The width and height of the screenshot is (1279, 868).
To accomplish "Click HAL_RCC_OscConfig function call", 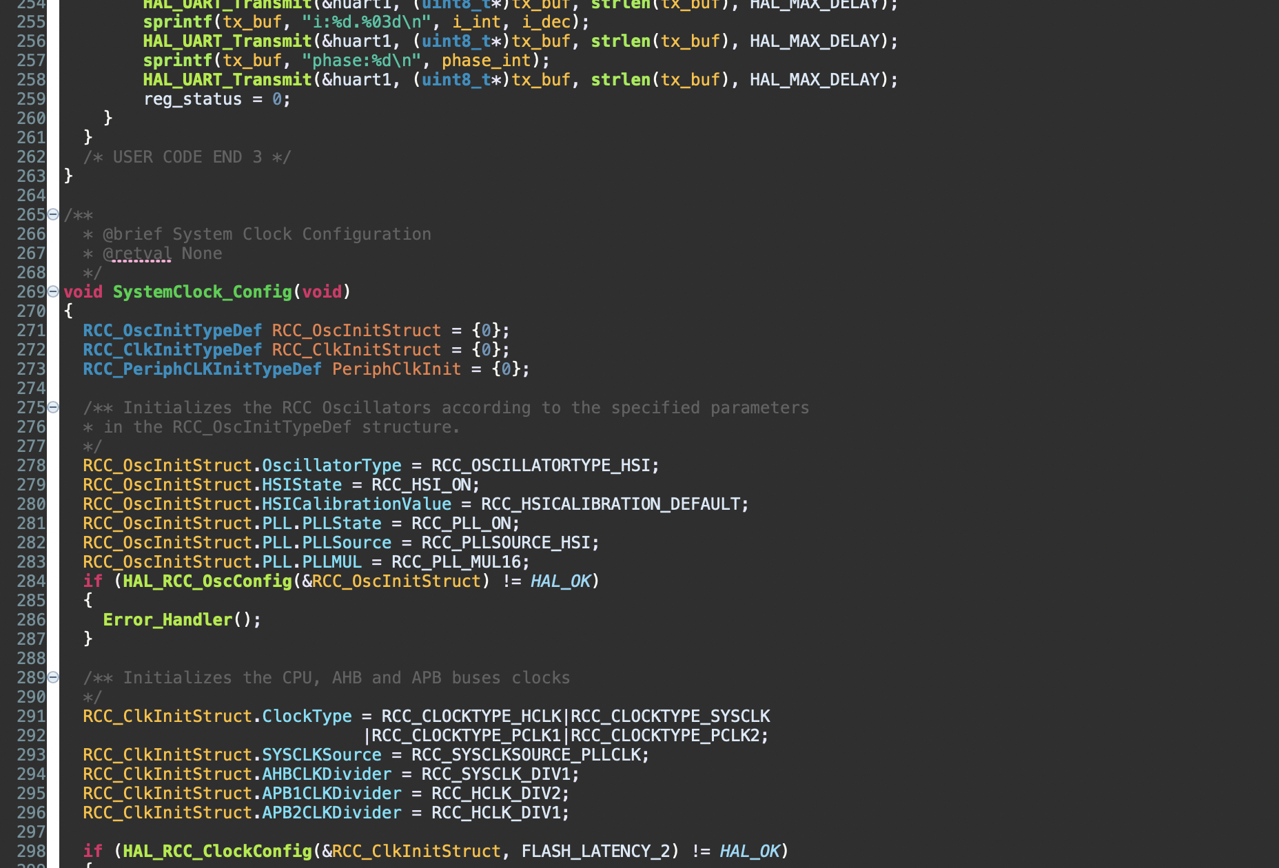I will click(x=207, y=581).
